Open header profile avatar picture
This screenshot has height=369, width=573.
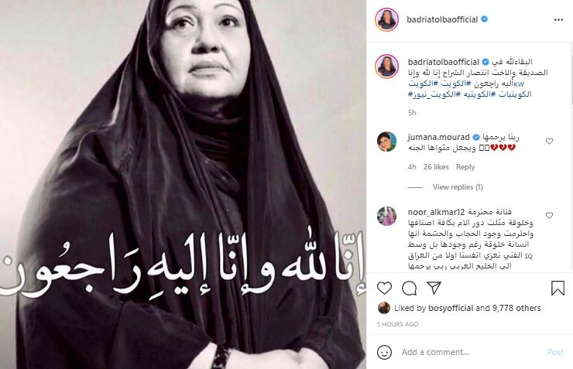tap(386, 19)
